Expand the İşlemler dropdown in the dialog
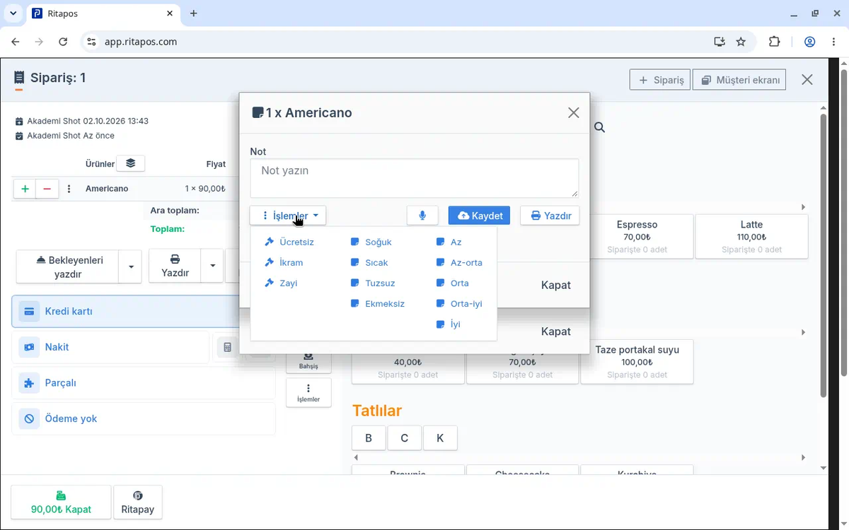This screenshot has width=849, height=530. coord(288,216)
